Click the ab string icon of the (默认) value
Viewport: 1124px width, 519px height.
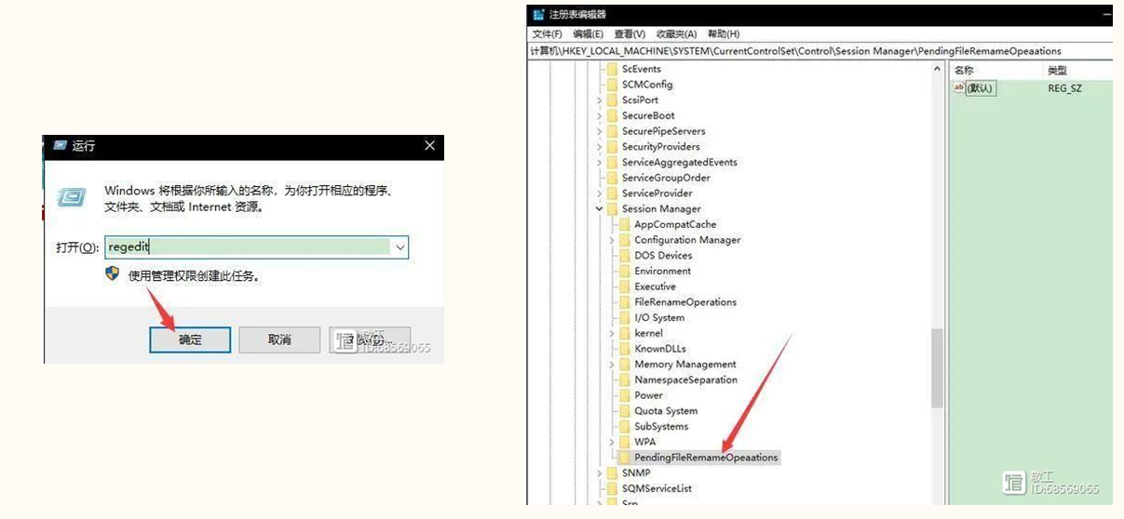pyautogui.click(x=959, y=87)
